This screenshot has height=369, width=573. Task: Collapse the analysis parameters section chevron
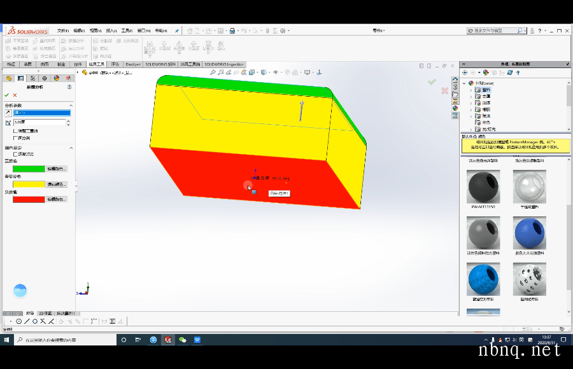[x=71, y=106]
